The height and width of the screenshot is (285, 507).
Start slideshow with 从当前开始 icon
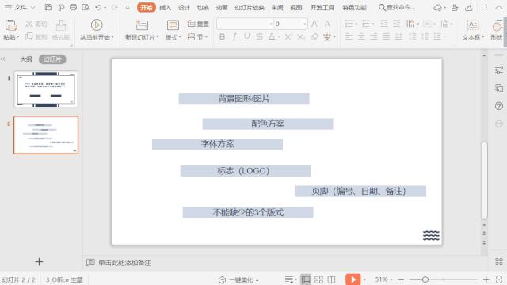(97, 25)
